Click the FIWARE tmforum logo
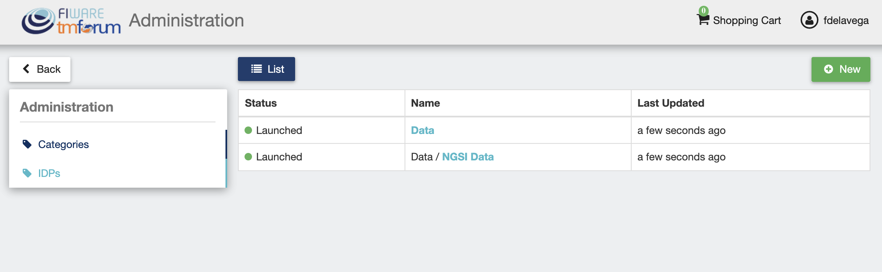The width and height of the screenshot is (882, 272). pos(71,21)
